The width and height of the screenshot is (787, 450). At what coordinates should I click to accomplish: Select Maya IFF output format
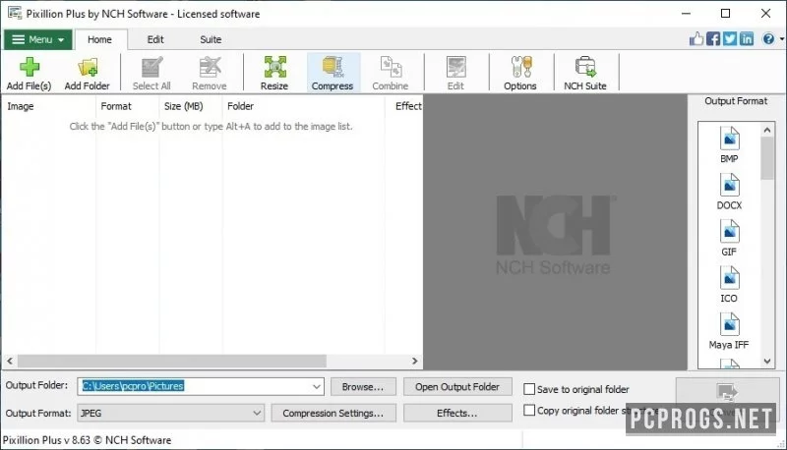tap(729, 331)
